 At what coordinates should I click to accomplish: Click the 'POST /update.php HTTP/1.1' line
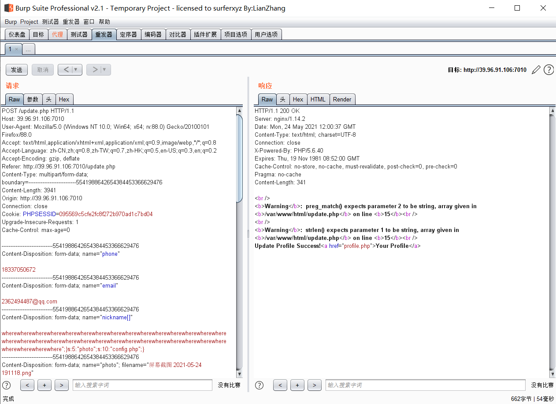(x=38, y=111)
